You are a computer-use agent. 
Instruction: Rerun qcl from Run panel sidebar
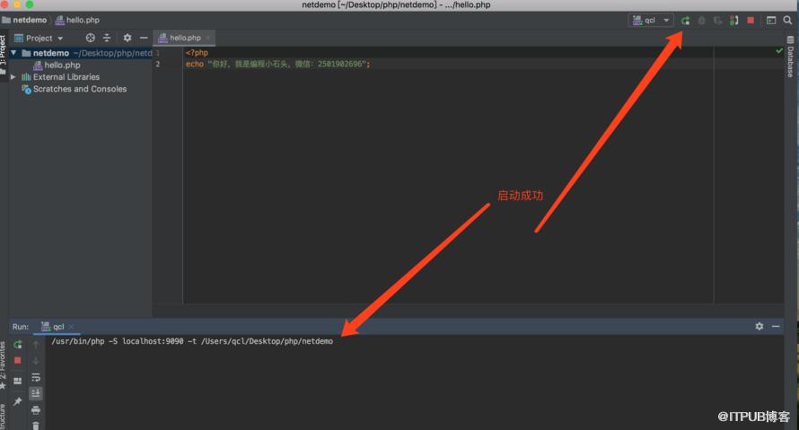(x=17, y=345)
